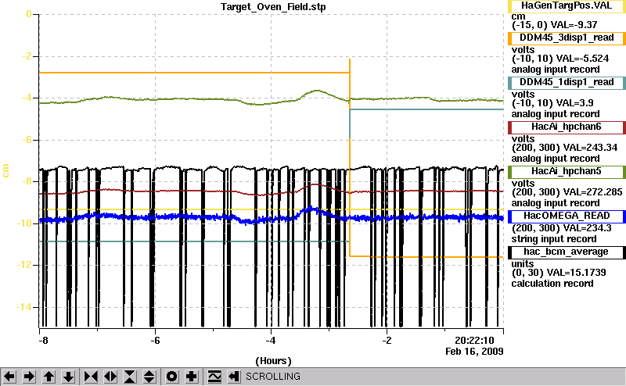Screen dimensions: 626x386
Task: Click the VAL=-9.37 readout under HaGenTargPos
Action: point(574,25)
